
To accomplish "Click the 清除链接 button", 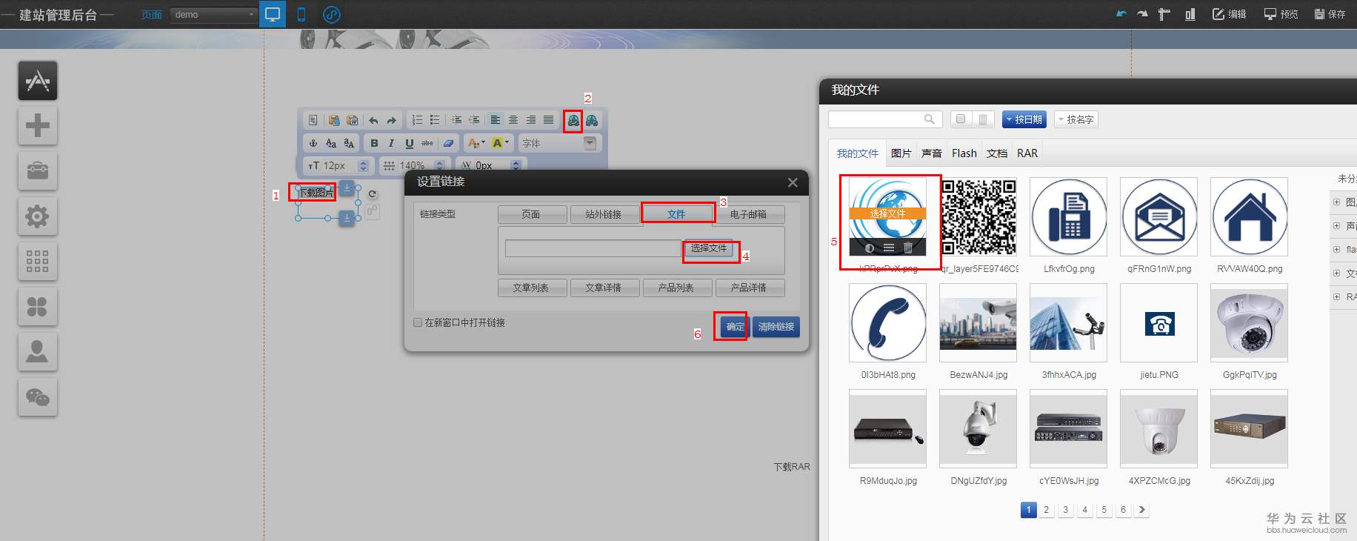I will pyautogui.click(x=776, y=327).
